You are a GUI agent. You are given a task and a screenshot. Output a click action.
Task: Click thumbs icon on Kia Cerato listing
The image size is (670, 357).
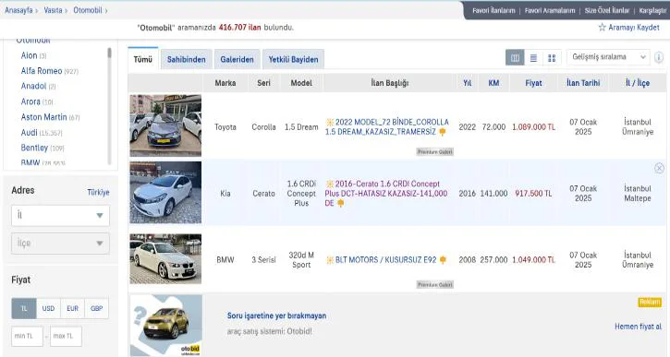pos(341,203)
